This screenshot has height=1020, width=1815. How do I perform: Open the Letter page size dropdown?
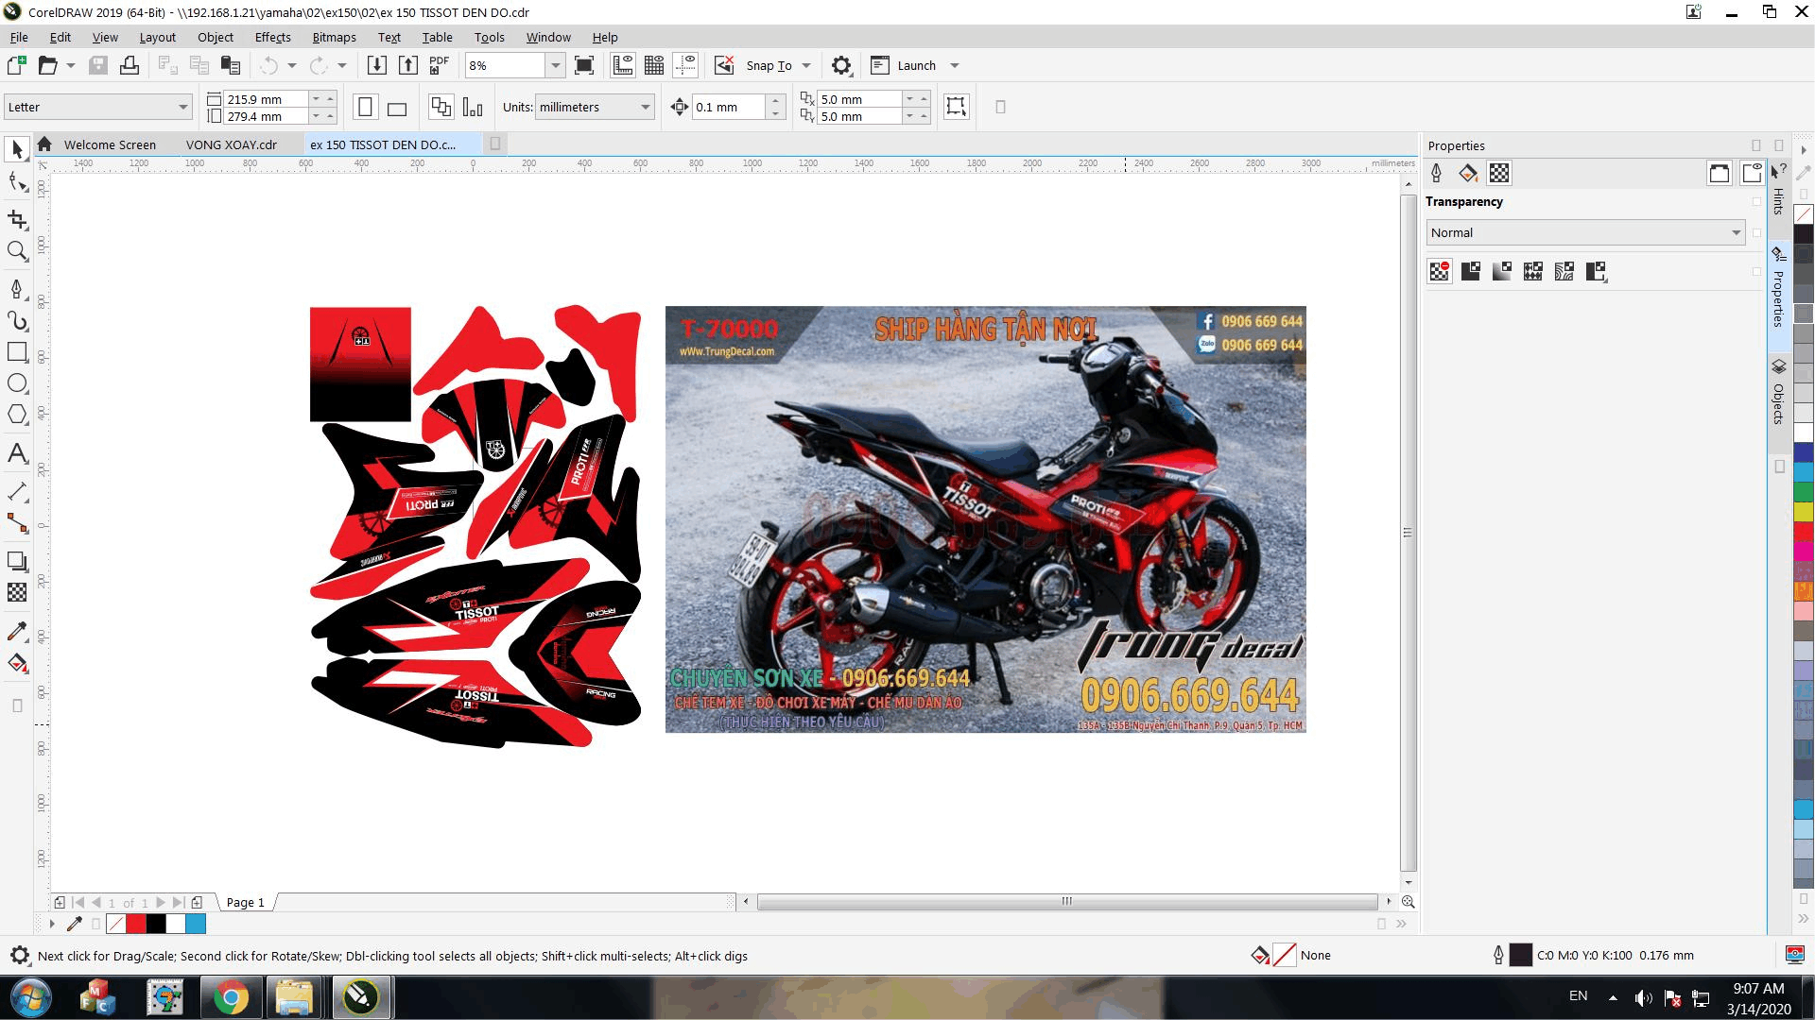[182, 108]
